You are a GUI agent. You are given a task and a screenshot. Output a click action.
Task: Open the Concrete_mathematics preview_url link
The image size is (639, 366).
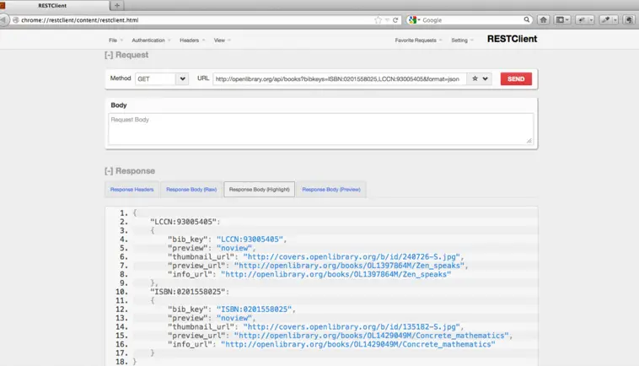(x=371, y=336)
